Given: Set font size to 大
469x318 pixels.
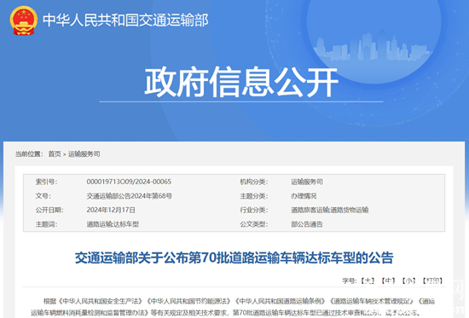Looking at the screenshot, I should pos(368,280).
